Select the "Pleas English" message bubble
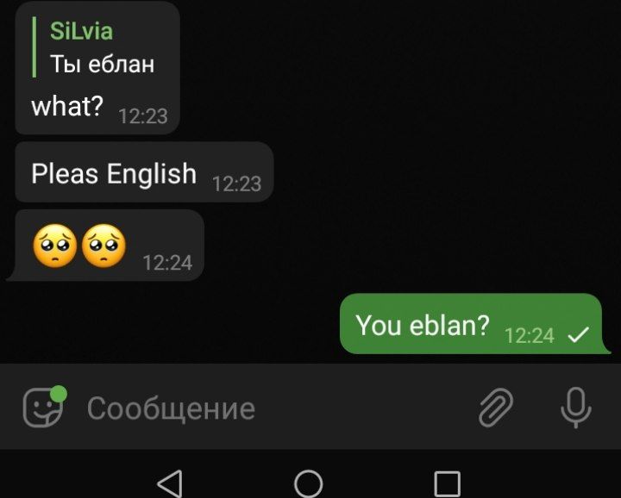 144,172
